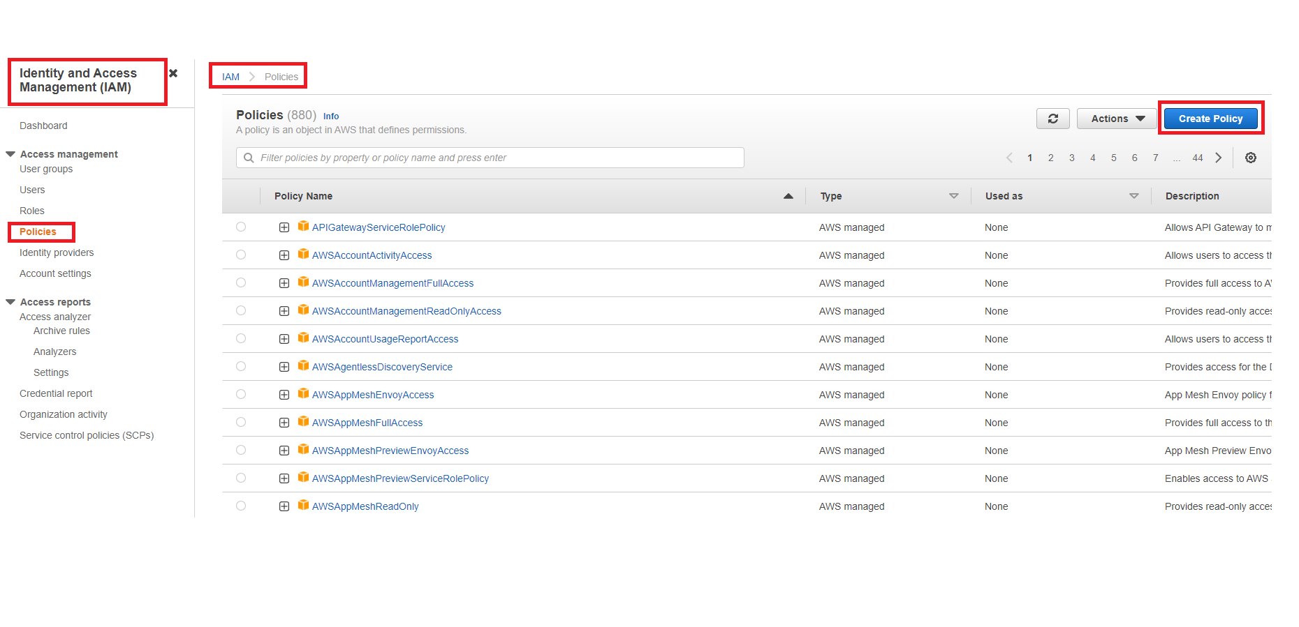Click the Description column header
This screenshot has height=627, width=1299.
click(x=1192, y=196)
